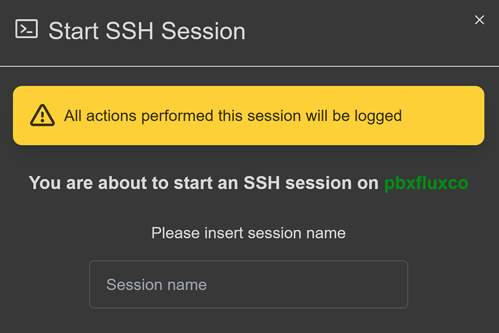
Task: Click the horizontal divider below the header
Action: pos(249,66)
